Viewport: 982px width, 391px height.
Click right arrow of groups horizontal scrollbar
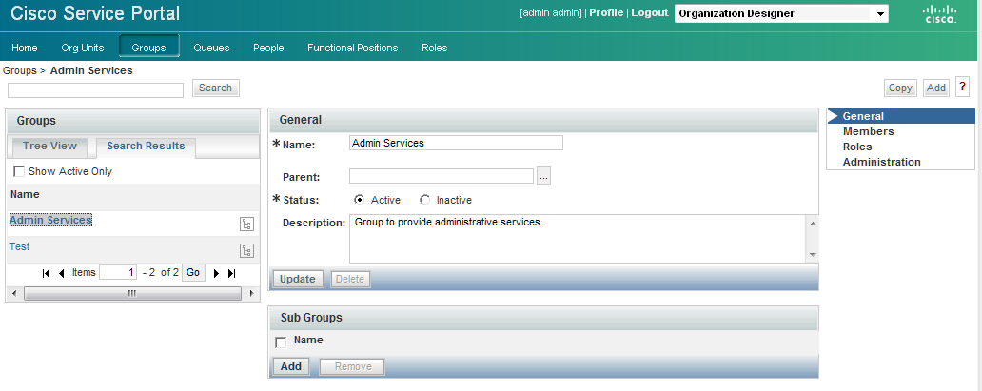coord(251,293)
